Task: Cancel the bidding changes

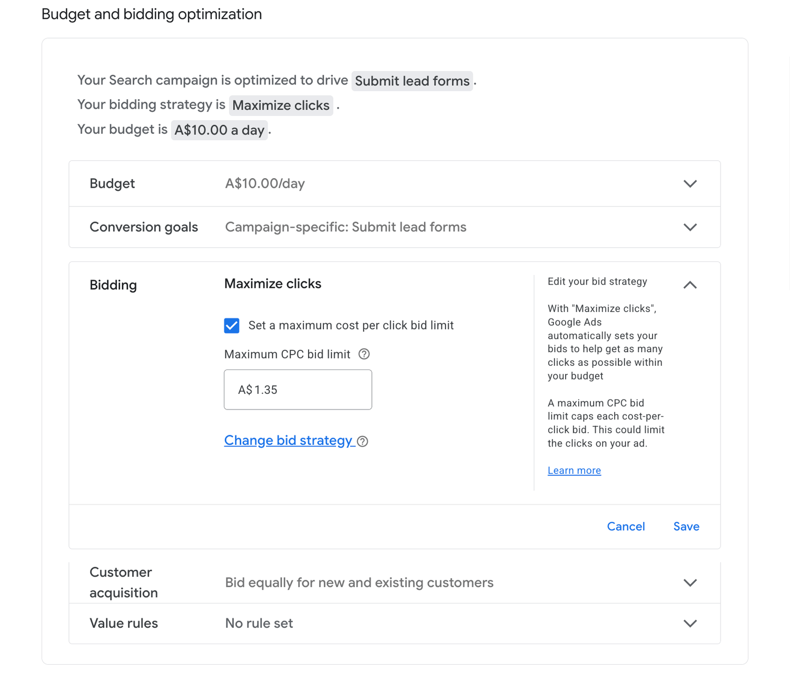Action: click(x=626, y=527)
